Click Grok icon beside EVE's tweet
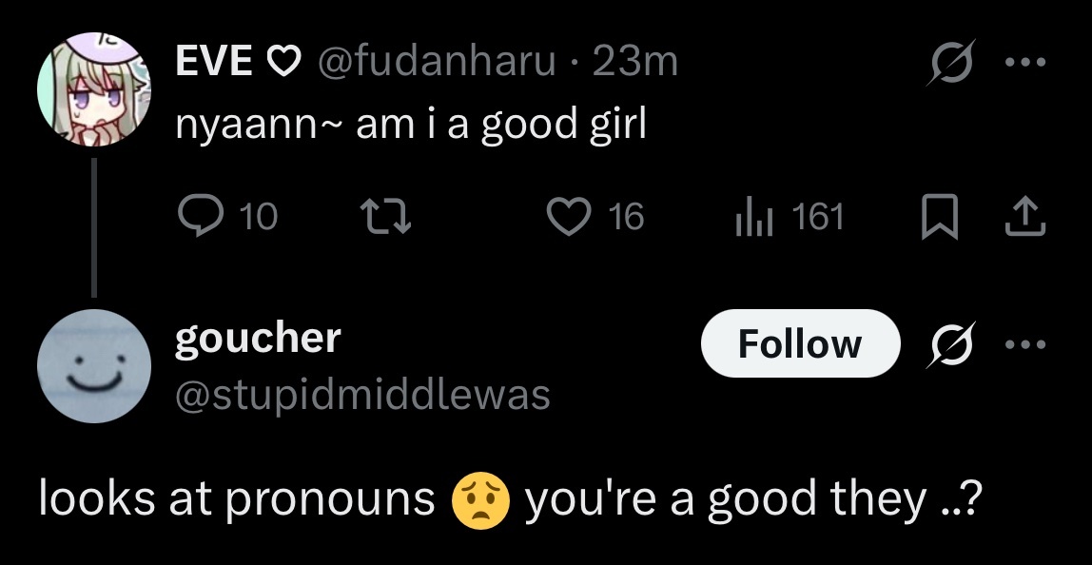Screen dimensions: 1092x565 [950, 62]
